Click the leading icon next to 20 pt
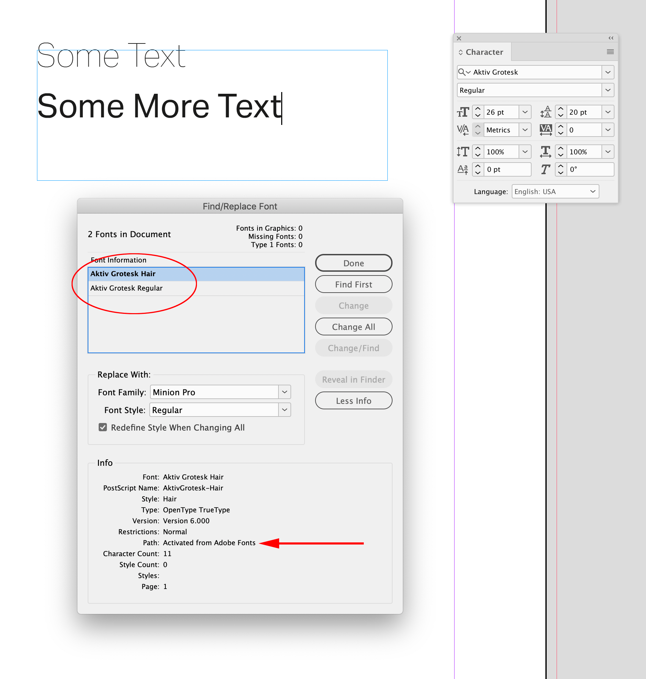 point(546,112)
